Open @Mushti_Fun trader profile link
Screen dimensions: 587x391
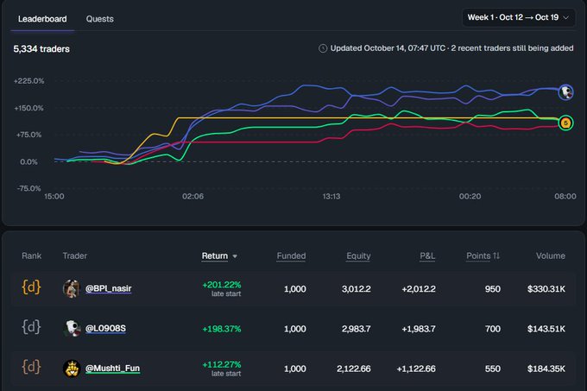point(113,369)
